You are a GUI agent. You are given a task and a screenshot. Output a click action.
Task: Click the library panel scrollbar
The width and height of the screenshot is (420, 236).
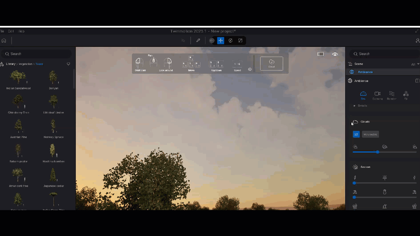coord(74,79)
